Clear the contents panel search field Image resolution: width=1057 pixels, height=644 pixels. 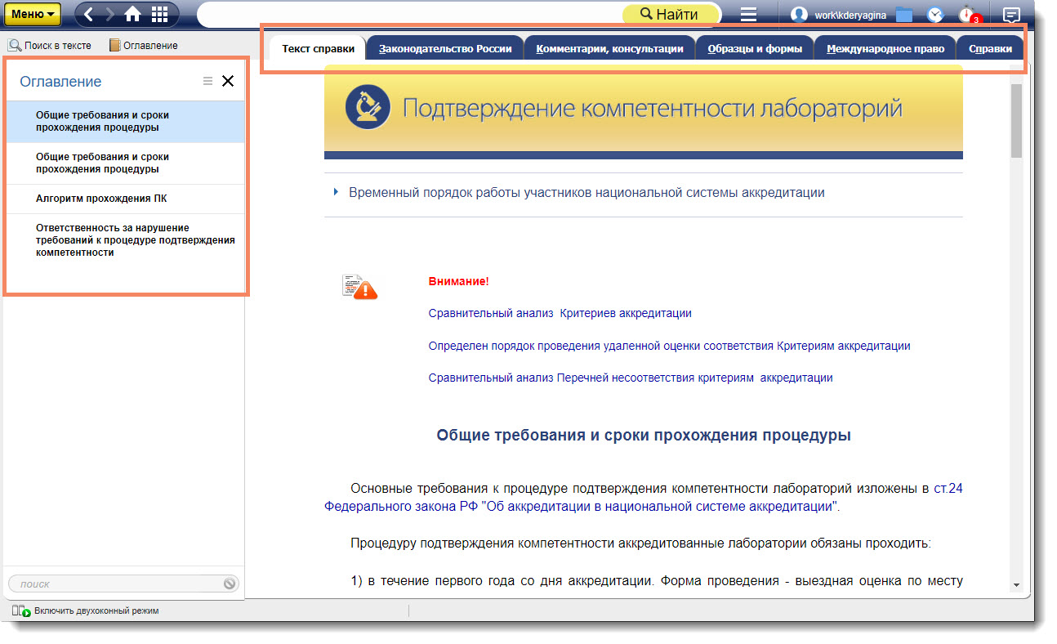point(230,584)
